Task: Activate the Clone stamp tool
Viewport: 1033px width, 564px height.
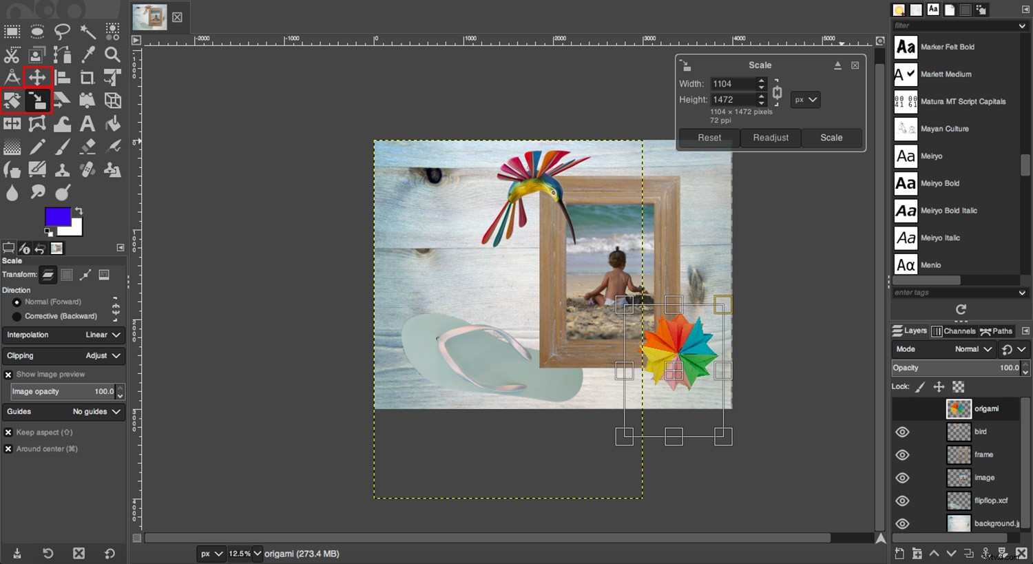Action: 63,169
